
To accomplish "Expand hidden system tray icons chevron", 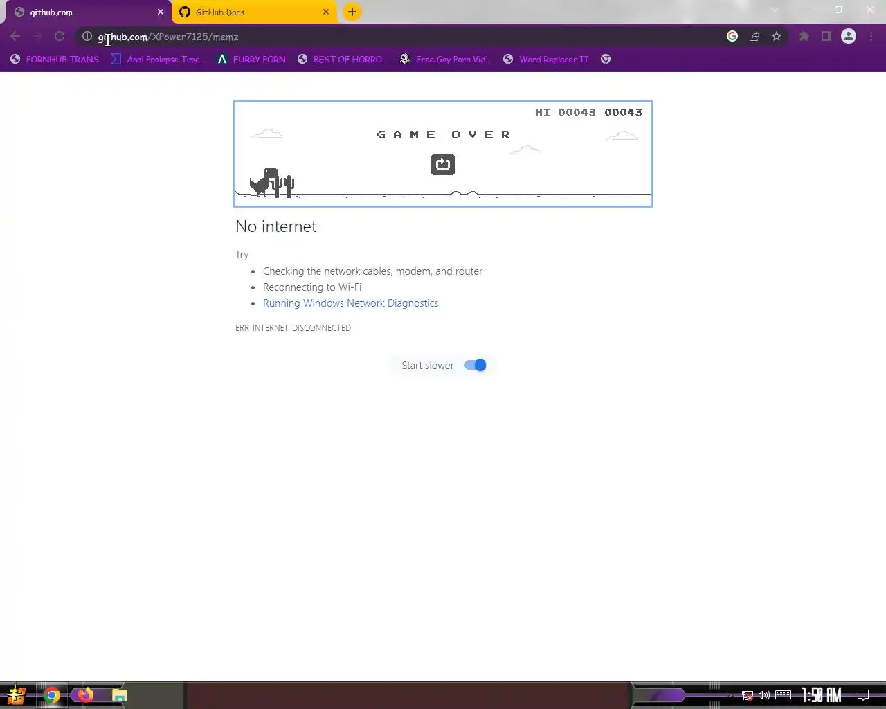I will (x=730, y=695).
